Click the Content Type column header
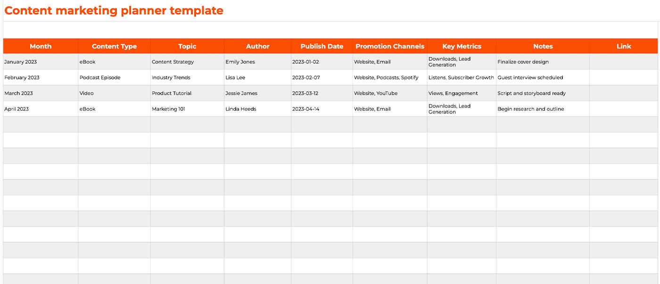Viewport: 660px width, 284px height. coord(114,46)
